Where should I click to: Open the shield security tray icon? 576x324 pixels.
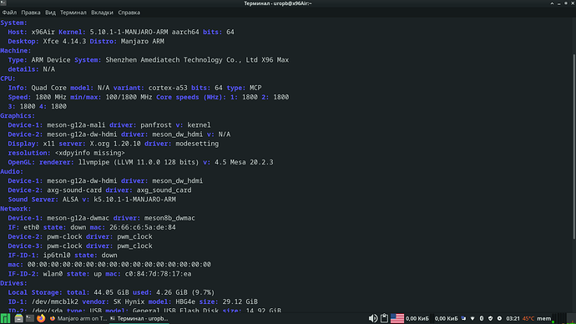click(x=490, y=318)
